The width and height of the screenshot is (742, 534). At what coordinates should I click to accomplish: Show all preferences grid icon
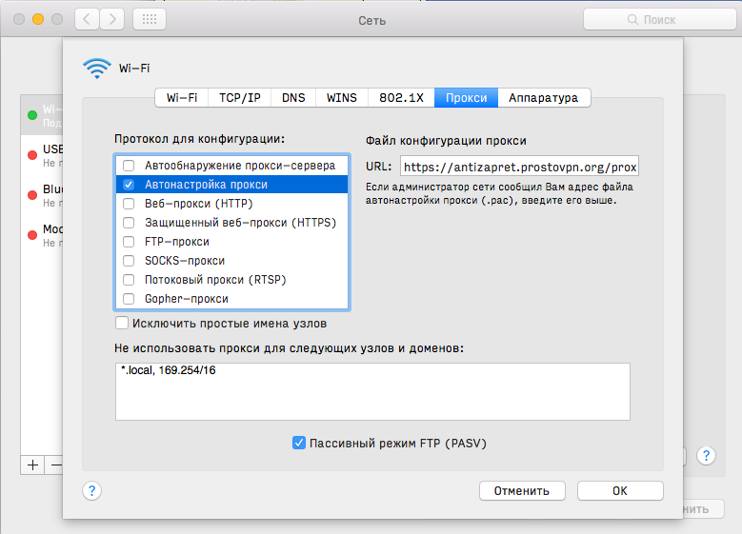pos(149,19)
